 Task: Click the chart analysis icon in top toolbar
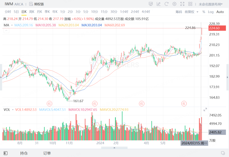click(x=151, y=4)
